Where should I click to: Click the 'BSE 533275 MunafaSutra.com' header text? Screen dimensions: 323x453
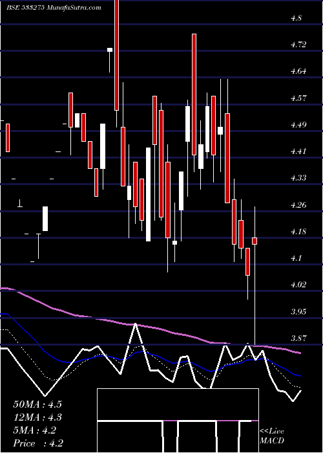tap(54, 8)
